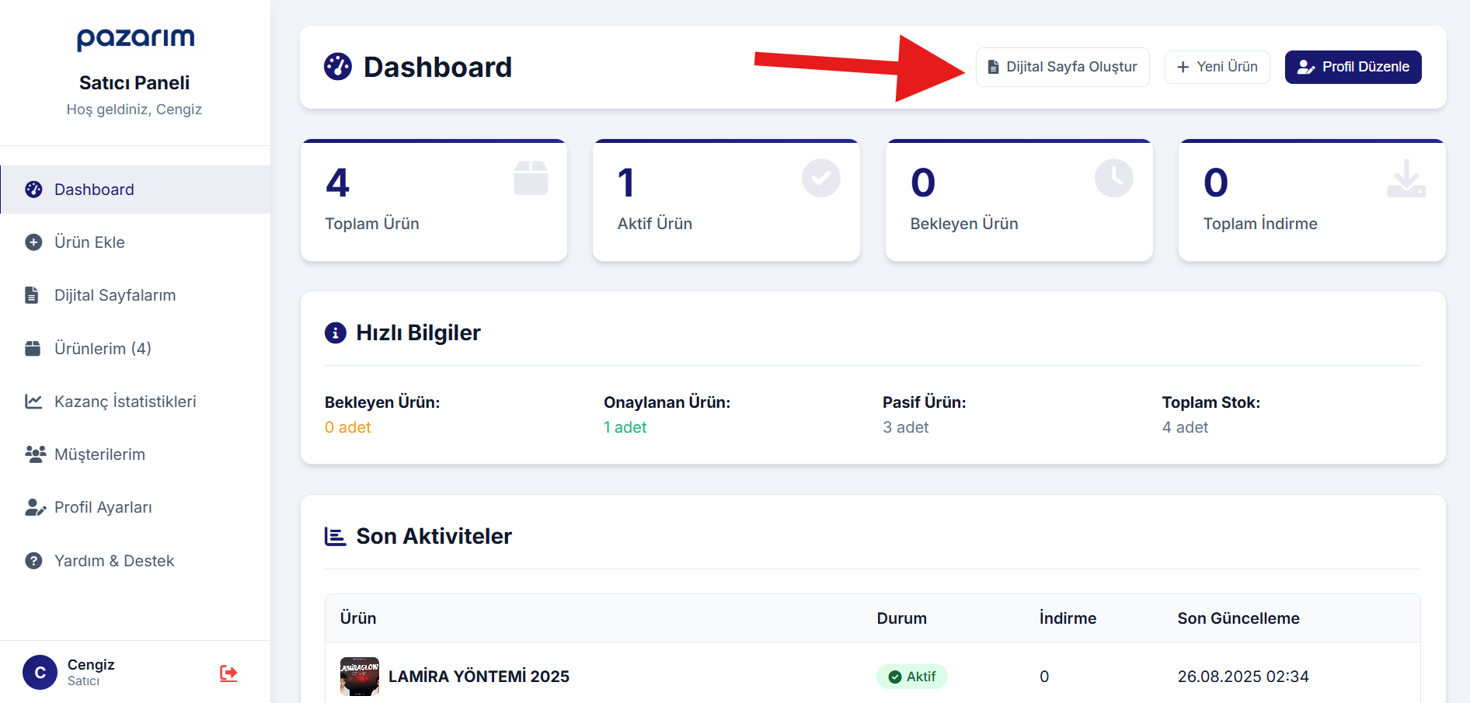Click the user-edit icon beside Profil Ayarları
This screenshot has width=1470, height=703.
click(x=35, y=507)
